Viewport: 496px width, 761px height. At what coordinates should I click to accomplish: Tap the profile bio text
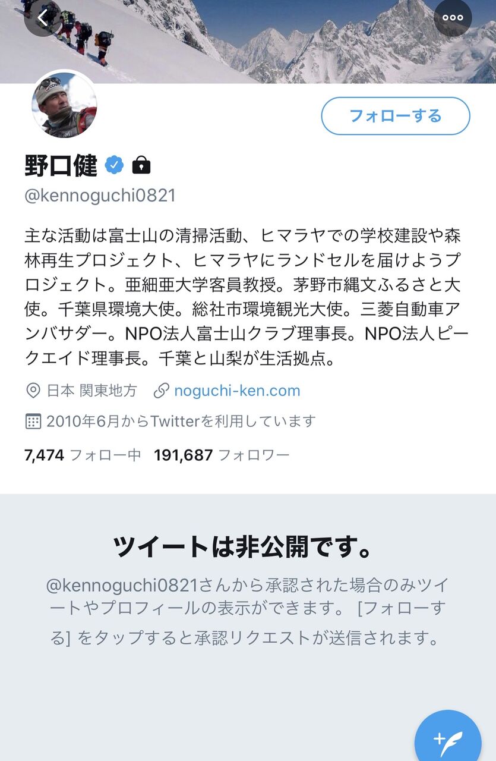coord(244,297)
